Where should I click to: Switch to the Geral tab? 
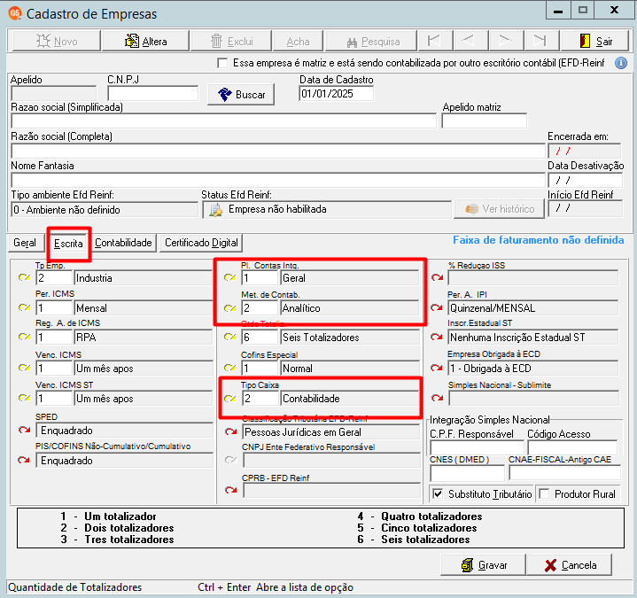[x=25, y=243]
